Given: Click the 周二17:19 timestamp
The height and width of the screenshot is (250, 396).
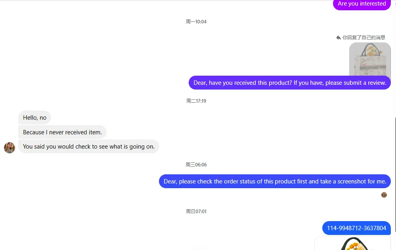Looking at the screenshot, I should click(x=196, y=101).
